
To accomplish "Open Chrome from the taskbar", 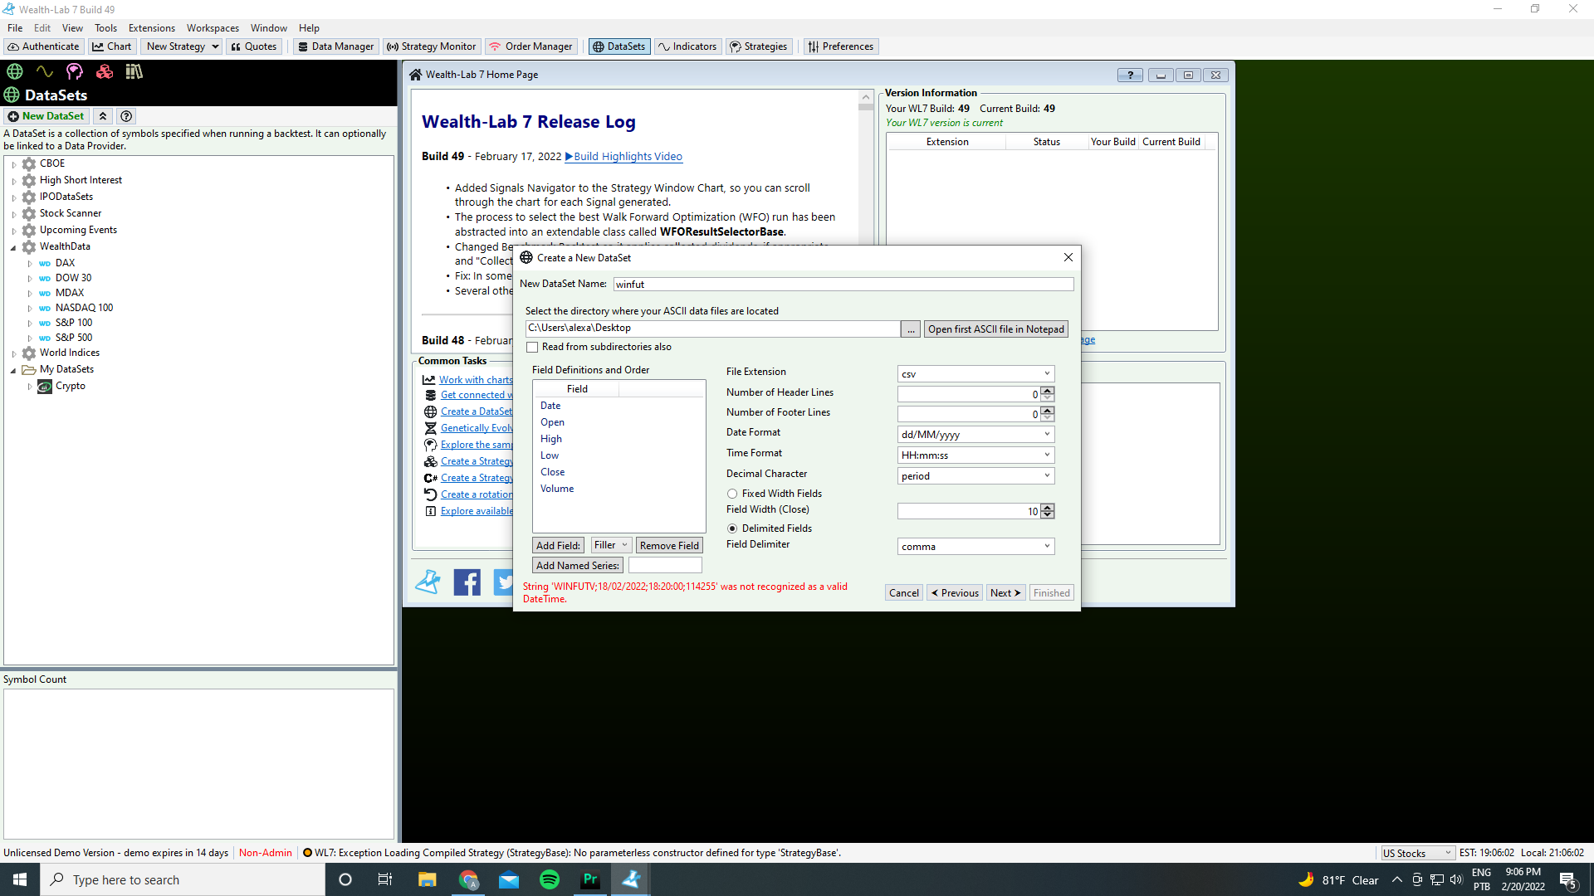I will click(x=468, y=879).
